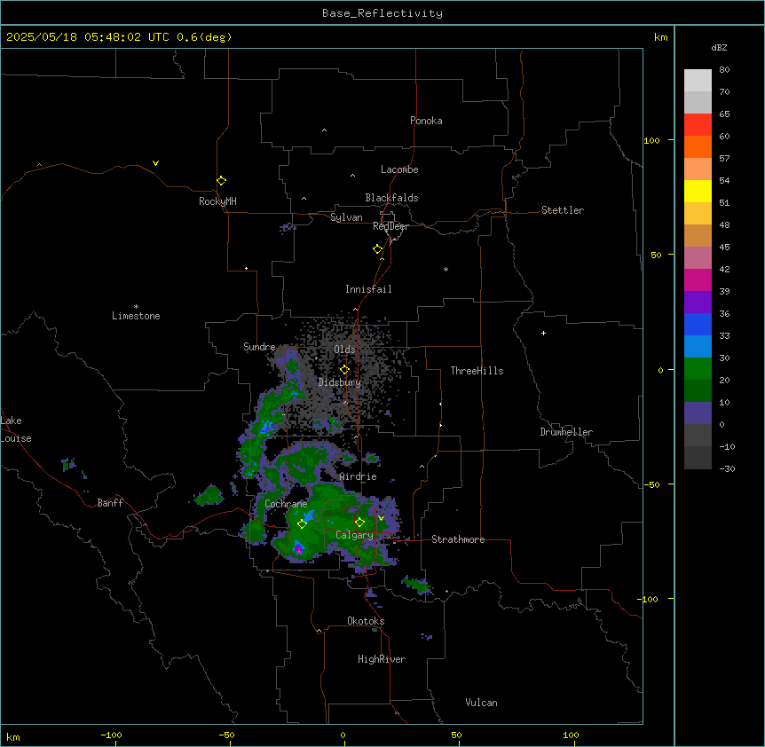Click the 100 label on the right axis

pos(651,141)
